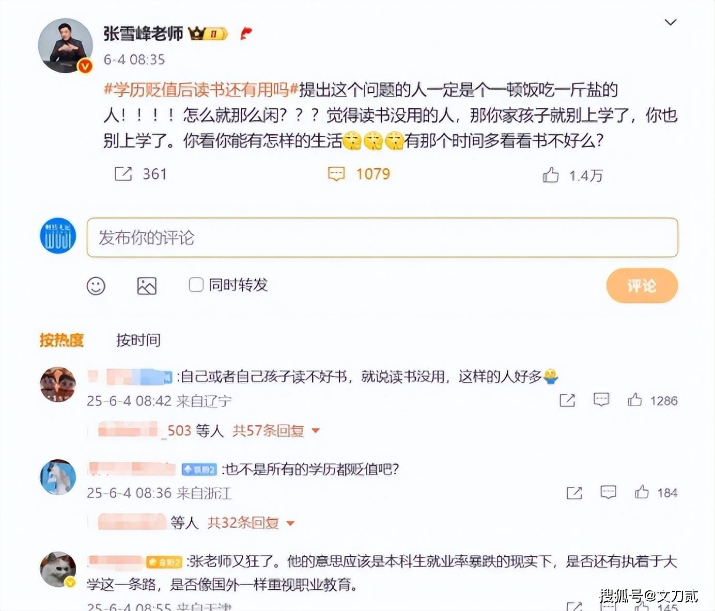715x611 pixels.
Task: Click the orange 评论 submit button
Action: click(x=642, y=285)
